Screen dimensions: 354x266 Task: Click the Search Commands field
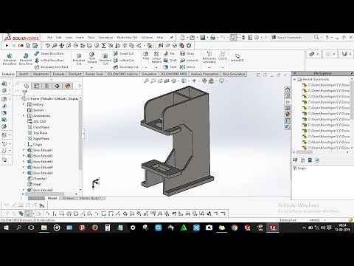click(292, 38)
